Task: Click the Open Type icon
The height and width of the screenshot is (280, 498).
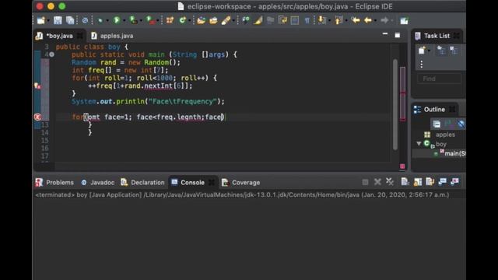Action: [x=201, y=21]
